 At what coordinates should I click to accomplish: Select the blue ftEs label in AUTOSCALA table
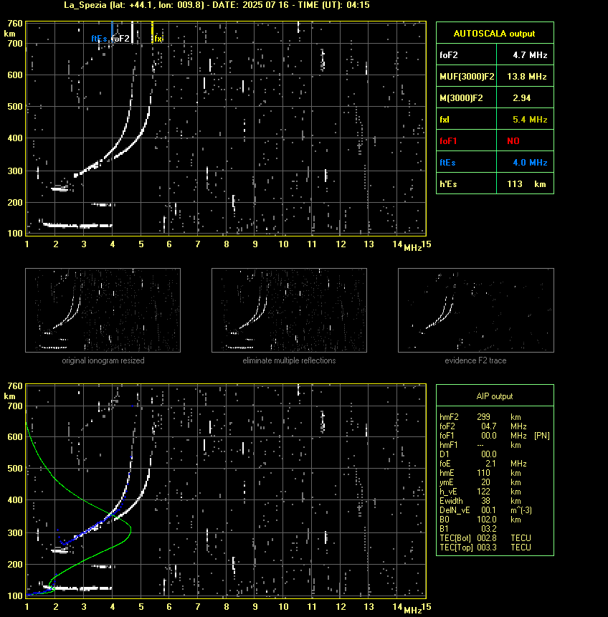tap(447, 163)
